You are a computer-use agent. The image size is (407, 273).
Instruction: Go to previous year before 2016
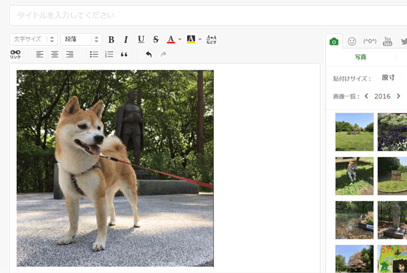click(366, 96)
